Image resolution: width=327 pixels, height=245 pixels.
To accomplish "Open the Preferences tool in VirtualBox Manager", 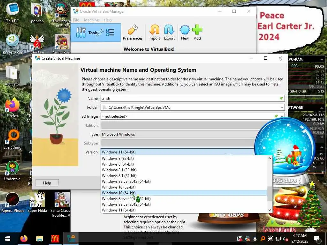I will pyautogui.click(x=133, y=32).
